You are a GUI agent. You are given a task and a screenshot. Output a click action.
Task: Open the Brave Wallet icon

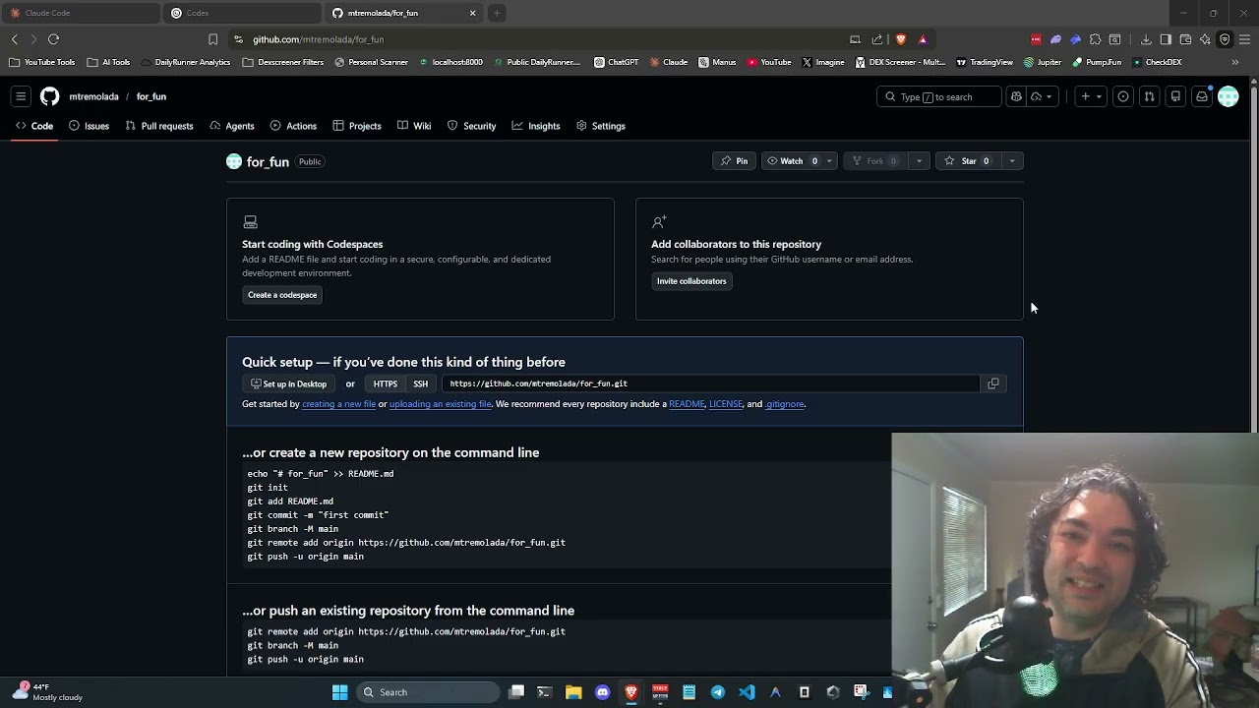pyautogui.click(x=1185, y=39)
